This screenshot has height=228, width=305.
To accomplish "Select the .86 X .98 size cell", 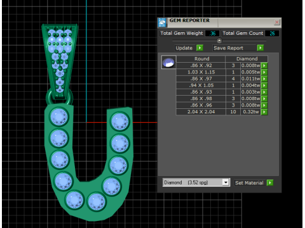I will point(201,99).
